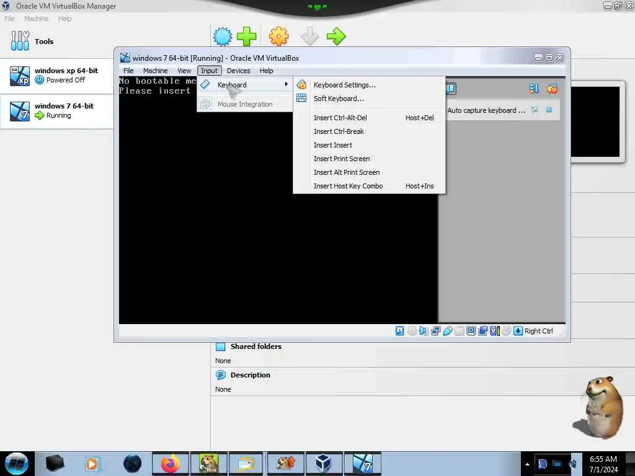Click the optical drive status icon
Viewport: 635px width, 476px height.
412,331
